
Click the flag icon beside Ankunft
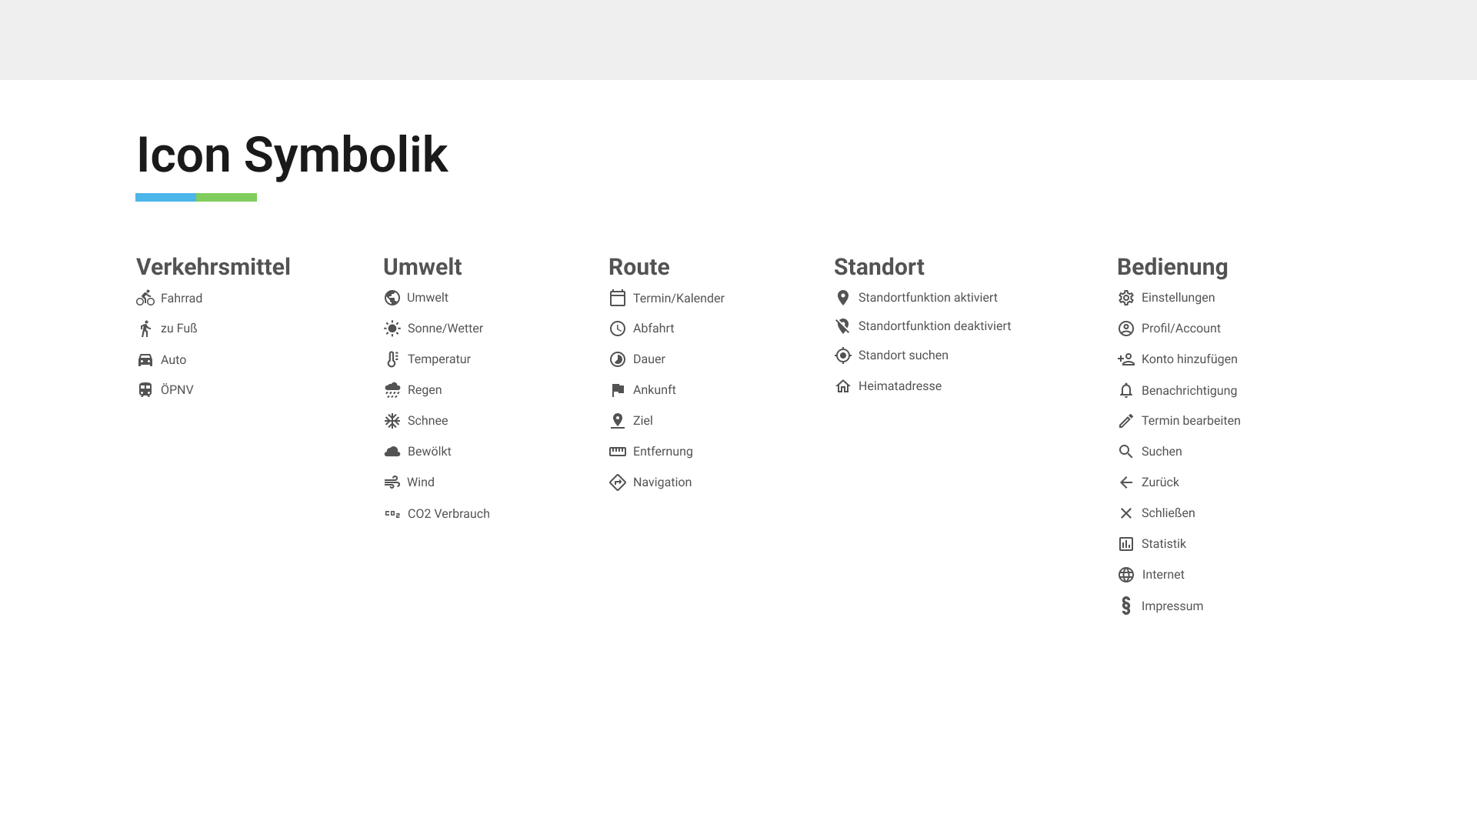point(618,390)
